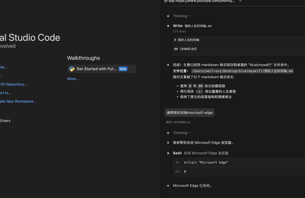Click the Git Repository... link
The width and height of the screenshot is (305, 198).
[x=14, y=84]
